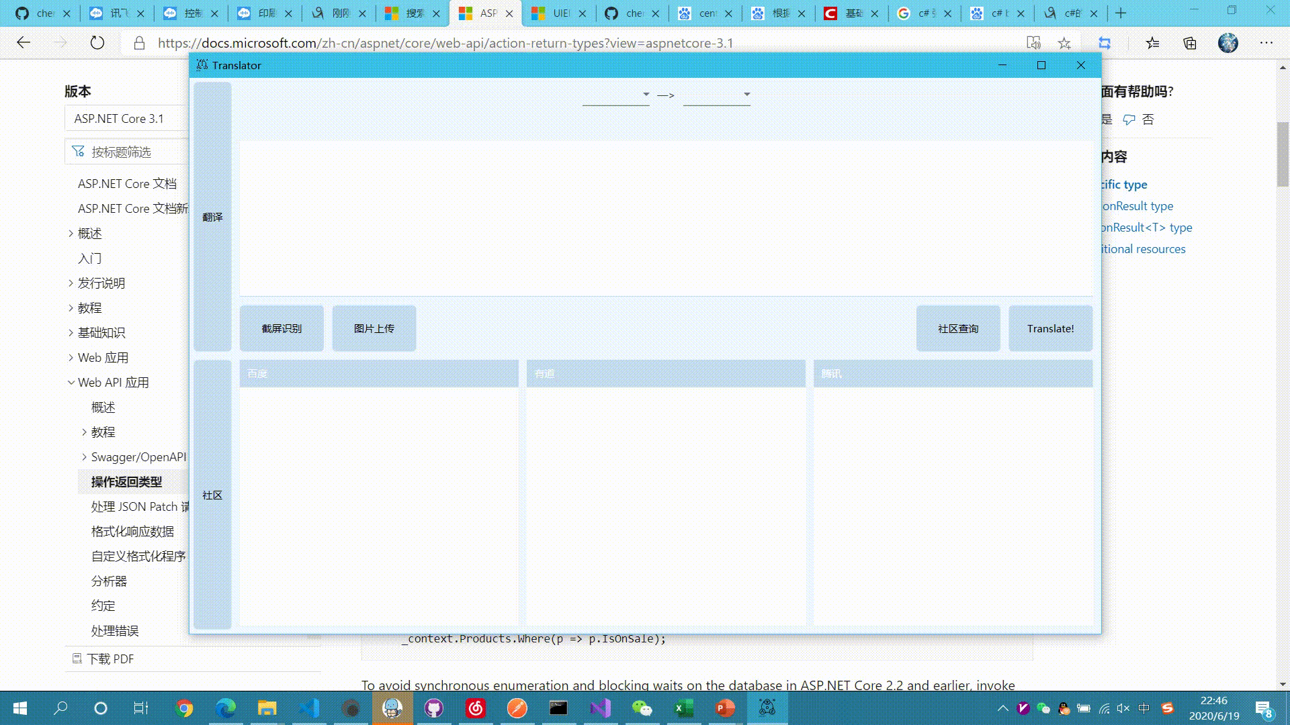Screen dimensions: 1290x725
Task: Switch to the 社区 side tab
Action: coord(212,495)
